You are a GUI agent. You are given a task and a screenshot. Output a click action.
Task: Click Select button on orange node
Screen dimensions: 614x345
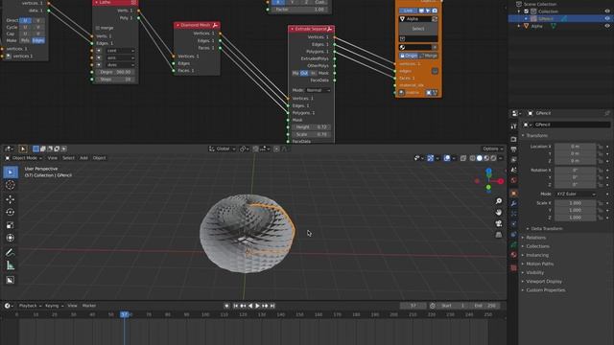click(418, 29)
